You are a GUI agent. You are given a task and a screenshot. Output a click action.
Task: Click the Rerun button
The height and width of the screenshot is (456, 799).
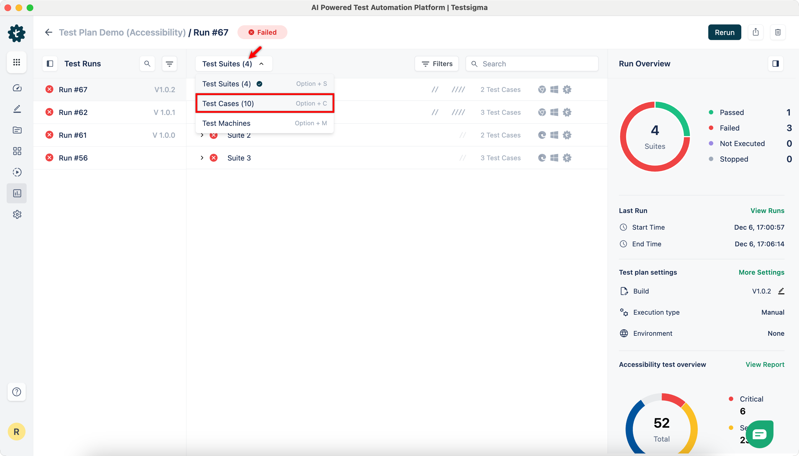pos(724,32)
